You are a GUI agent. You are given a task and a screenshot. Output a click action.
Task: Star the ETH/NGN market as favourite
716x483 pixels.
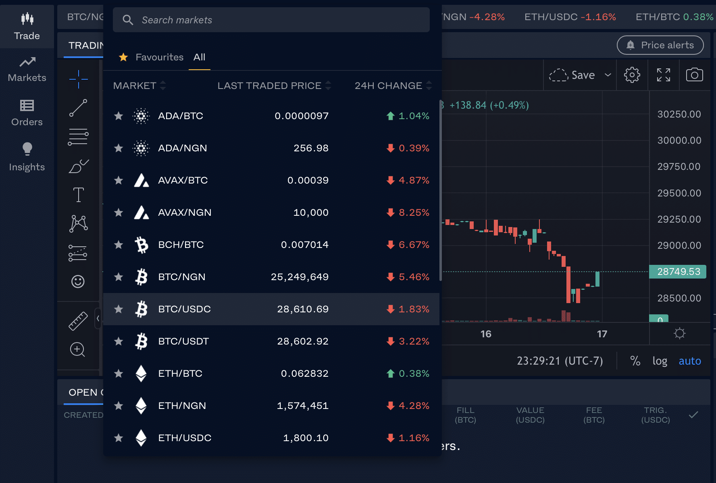point(119,406)
